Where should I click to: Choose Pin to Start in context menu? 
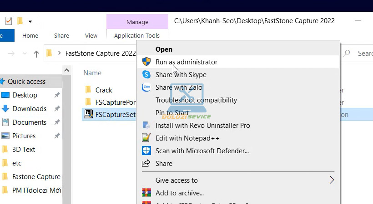click(172, 113)
